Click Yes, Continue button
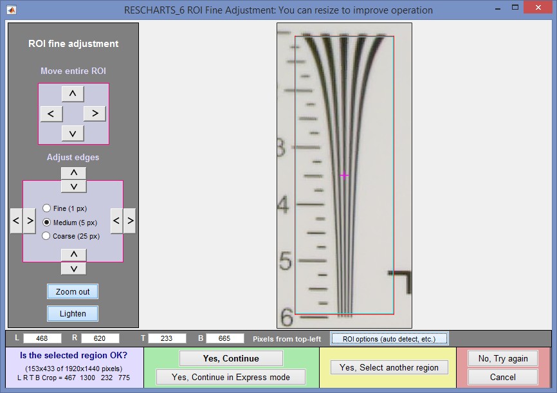This screenshot has height=393, width=557. point(231,358)
